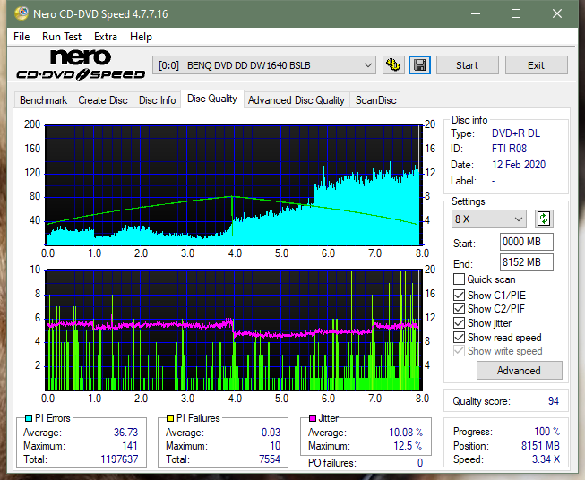Click the Jitter maximum 12.5 % value
The width and height of the screenshot is (585, 480).
click(x=408, y=446)
